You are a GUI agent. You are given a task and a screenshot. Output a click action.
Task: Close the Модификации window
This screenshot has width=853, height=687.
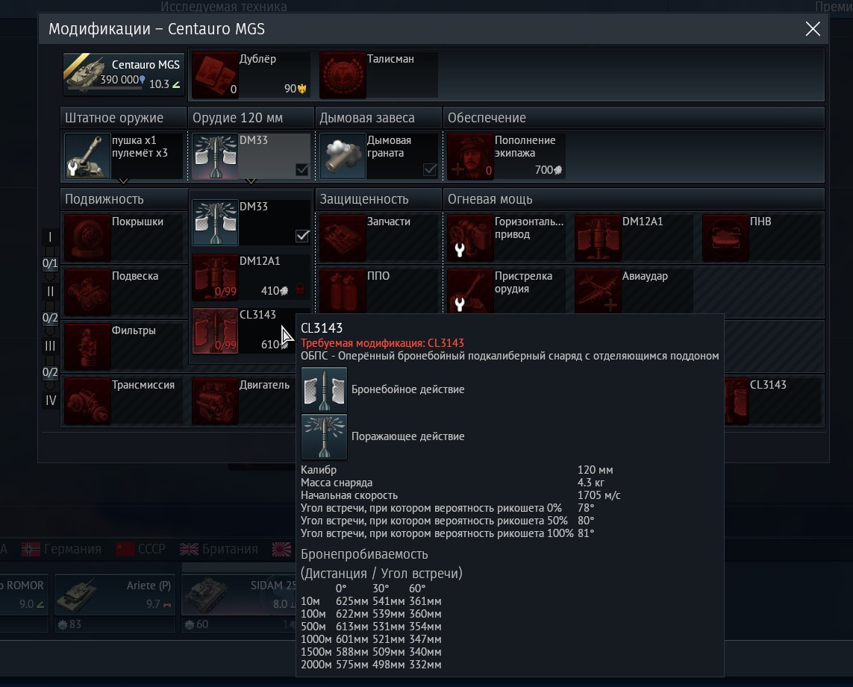(x=813, y=29)
